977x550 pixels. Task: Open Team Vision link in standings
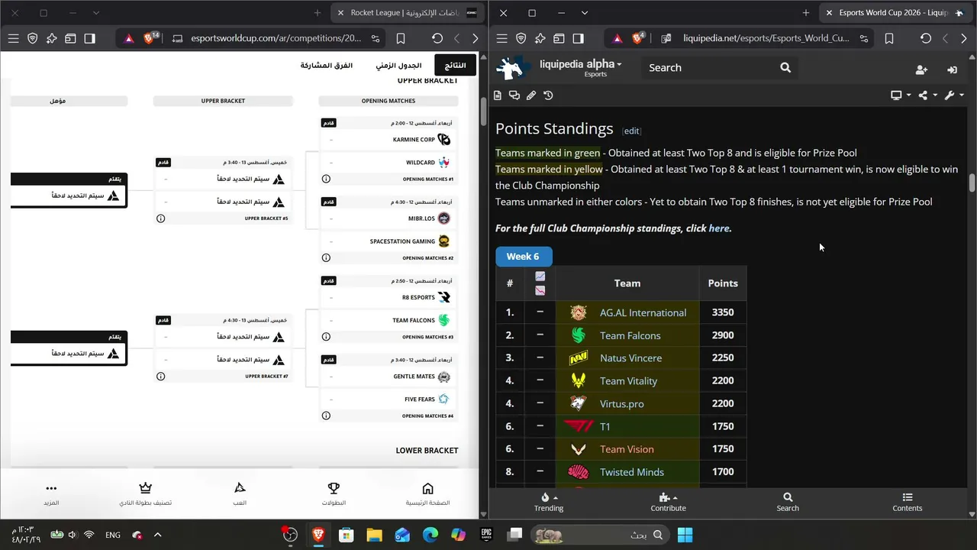(627, 449)
